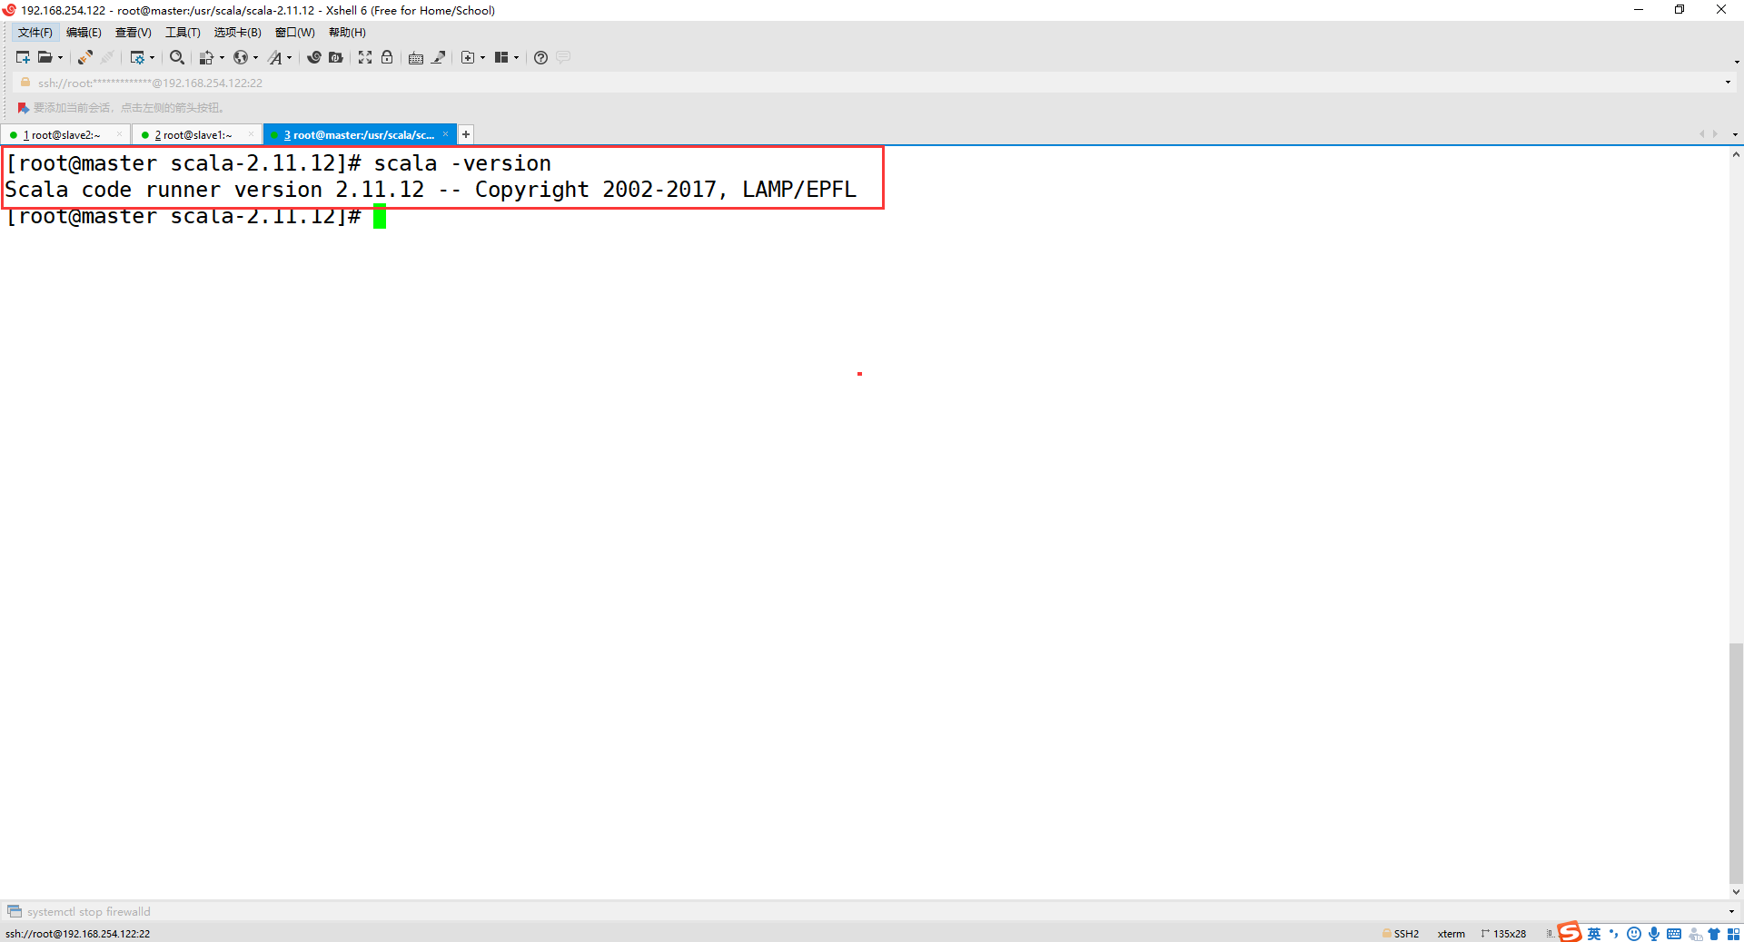Expand the open-session dropdown arrow
This screenshot has width=1744, height=942.
pos(61,57)
